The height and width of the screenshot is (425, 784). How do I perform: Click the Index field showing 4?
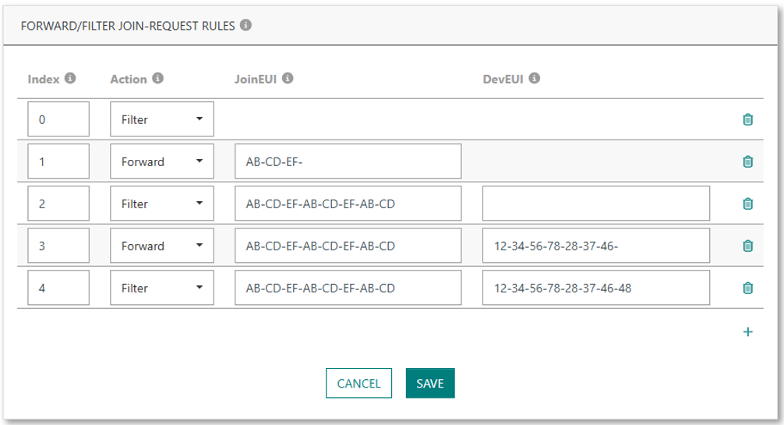(x=58, y=288)
